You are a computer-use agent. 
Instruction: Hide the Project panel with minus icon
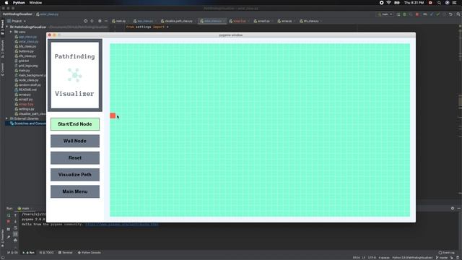coord(106,21)
